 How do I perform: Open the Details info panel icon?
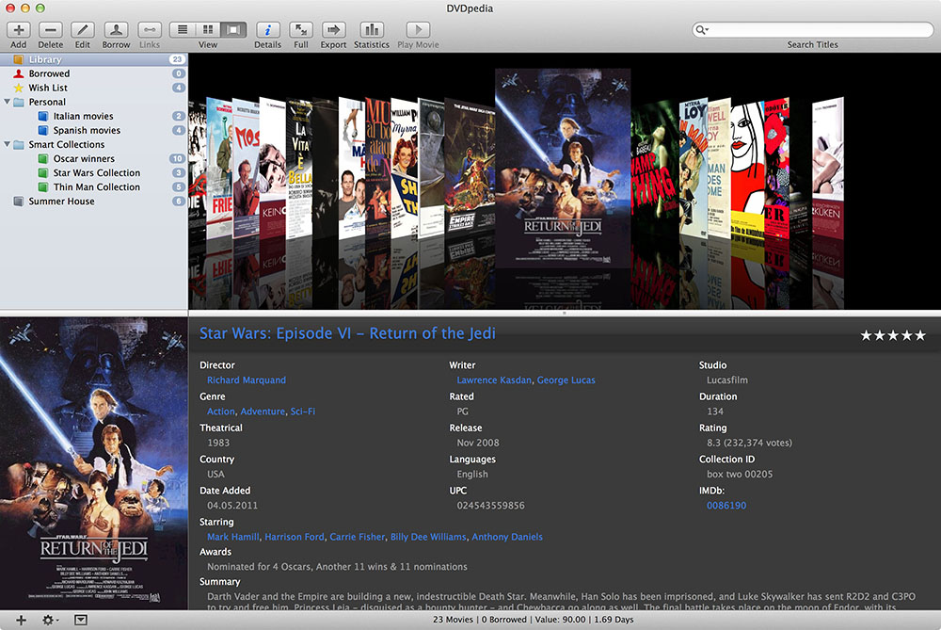(267, 30)
